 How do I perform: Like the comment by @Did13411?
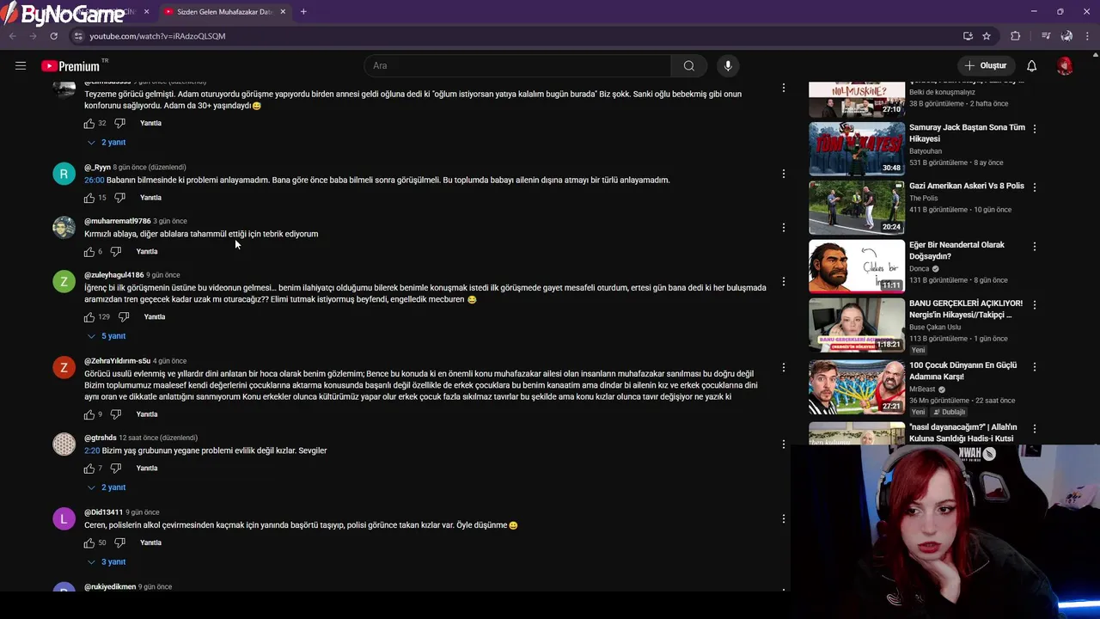point(89,543)
